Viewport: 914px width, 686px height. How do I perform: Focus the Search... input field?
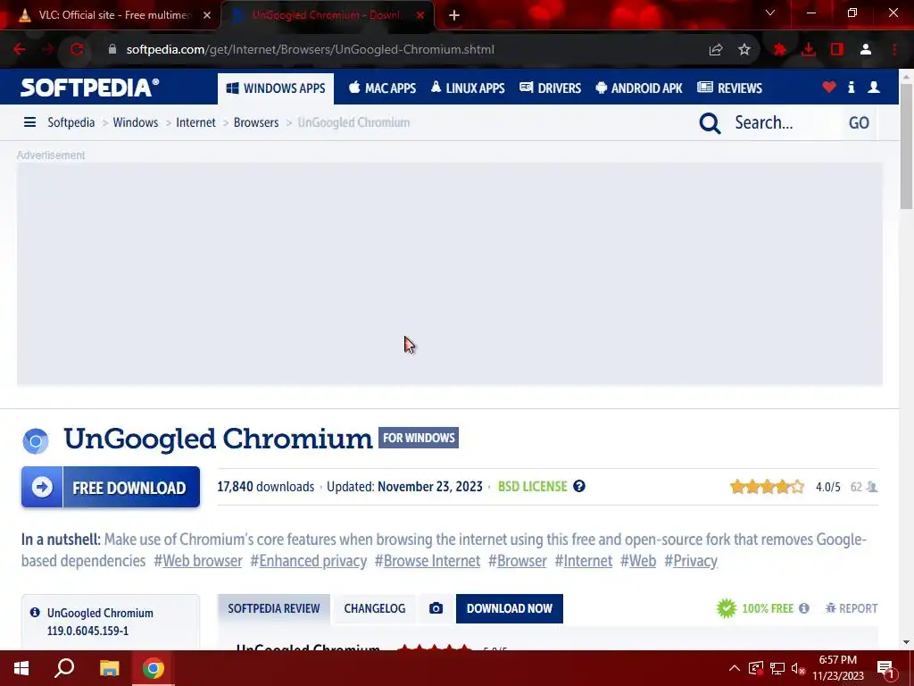click(x=784, y=122)
